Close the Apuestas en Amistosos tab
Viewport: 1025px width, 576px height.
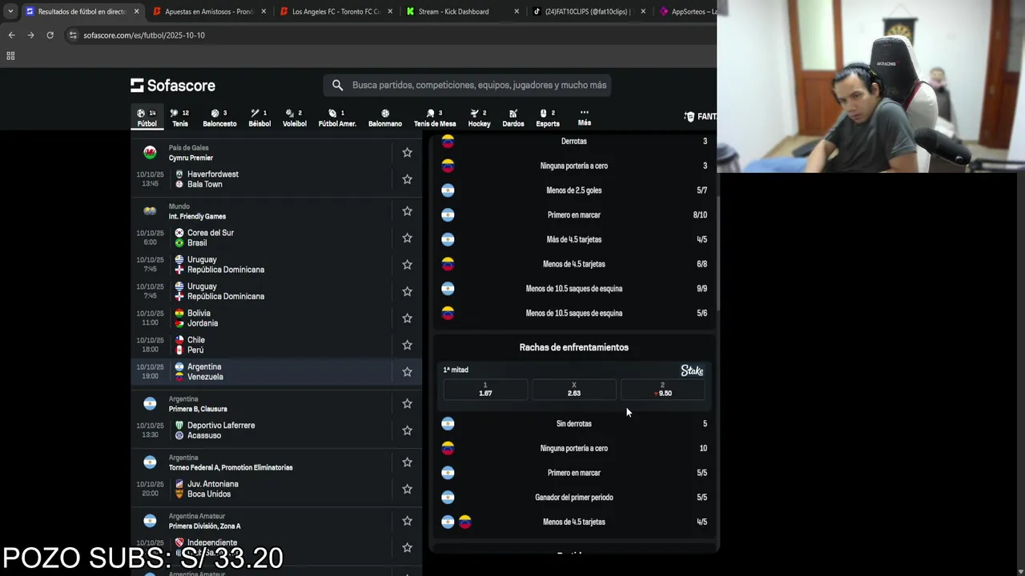(x=263, y=12)
